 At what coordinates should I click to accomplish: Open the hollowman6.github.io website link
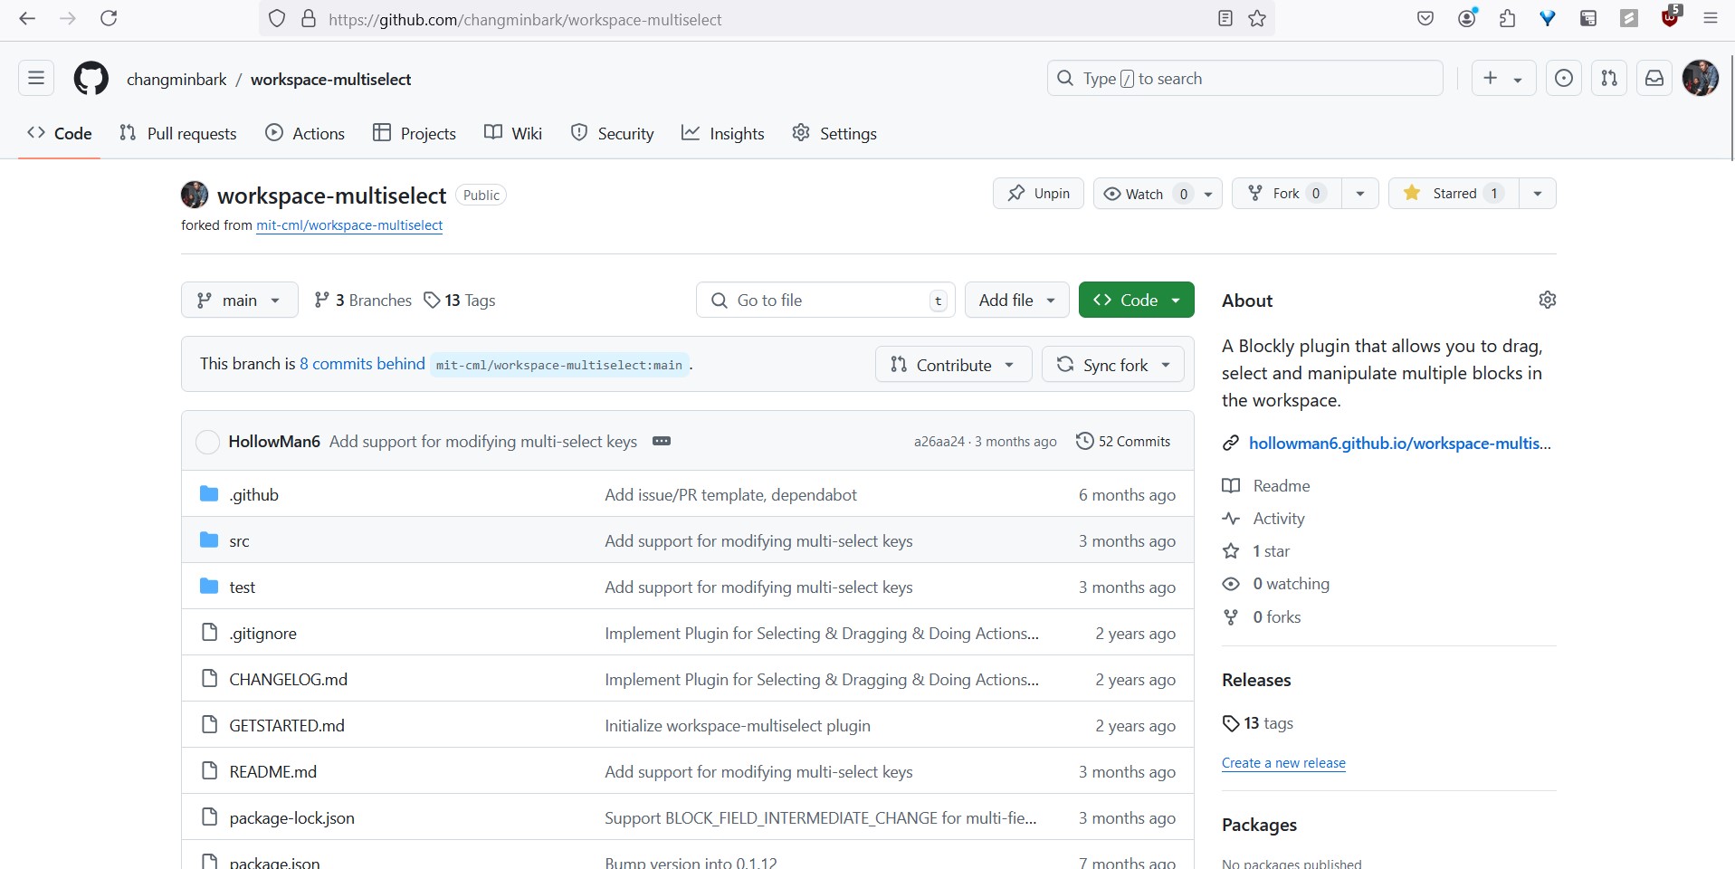pos(1399,443)
